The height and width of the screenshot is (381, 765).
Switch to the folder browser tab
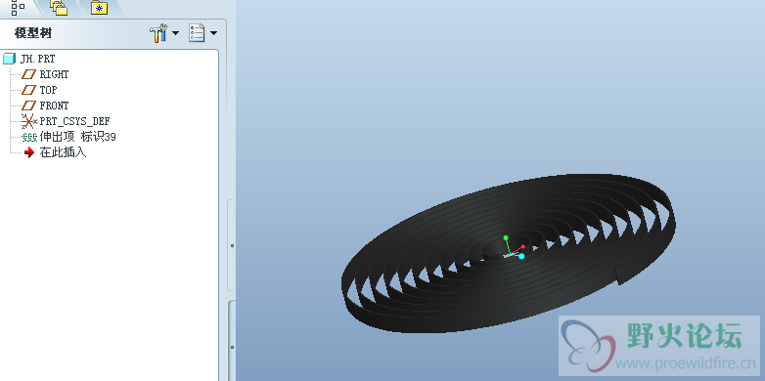(59, 7)
